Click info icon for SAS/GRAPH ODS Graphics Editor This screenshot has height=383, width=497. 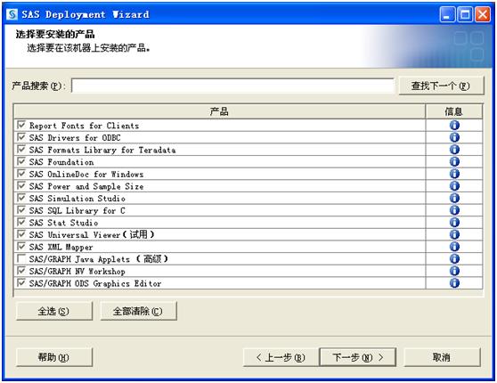click(x=454, y=283)
